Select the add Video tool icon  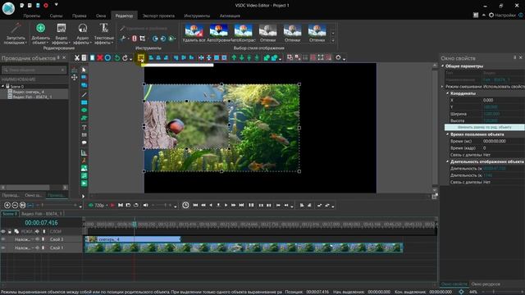[x=84, y=184]
